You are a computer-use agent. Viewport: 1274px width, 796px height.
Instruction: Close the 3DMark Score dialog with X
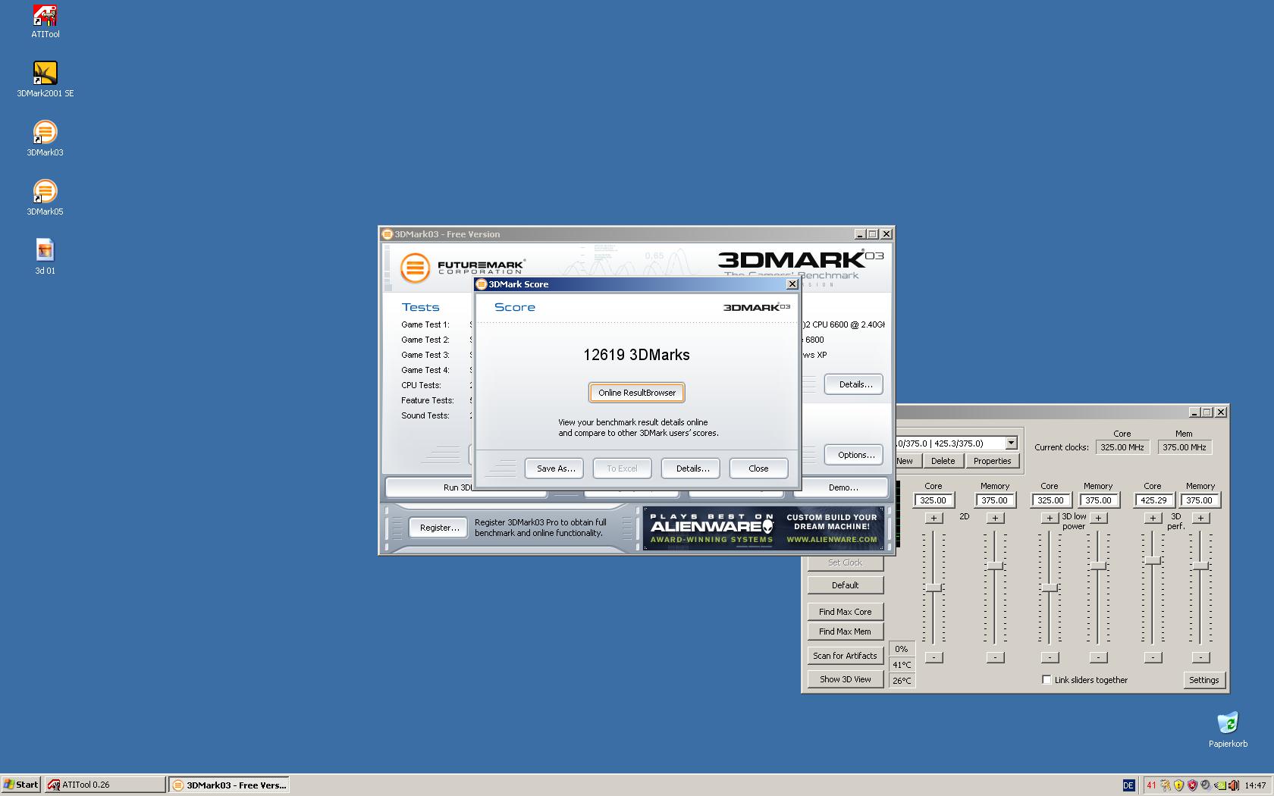pyautogui.click(x=792, y=284)
